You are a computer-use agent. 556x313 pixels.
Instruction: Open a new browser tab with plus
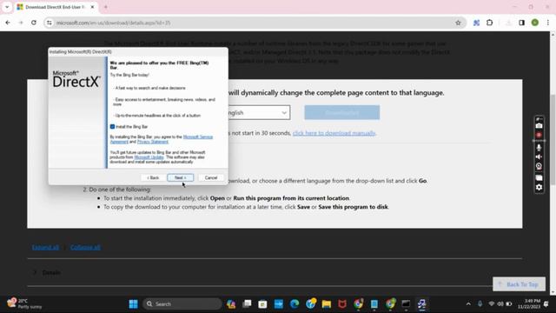point(106,7)
